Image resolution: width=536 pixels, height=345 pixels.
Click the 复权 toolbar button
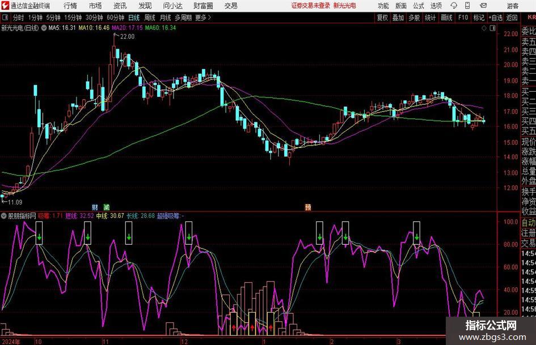382,18
